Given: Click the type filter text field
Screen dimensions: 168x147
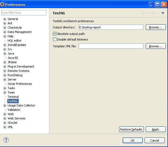Looking at the screenshot, I should (x=24, y=13).
